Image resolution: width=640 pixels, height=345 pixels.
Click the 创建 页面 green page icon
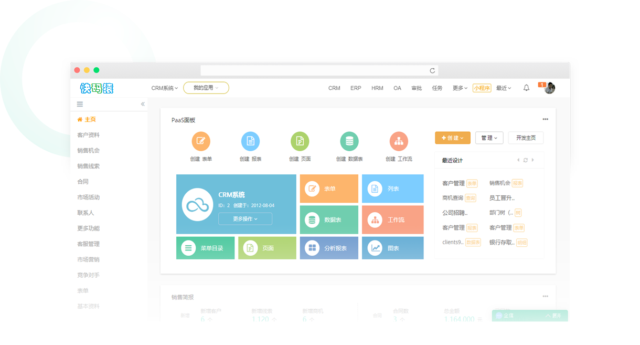click(x=300, y=141)
